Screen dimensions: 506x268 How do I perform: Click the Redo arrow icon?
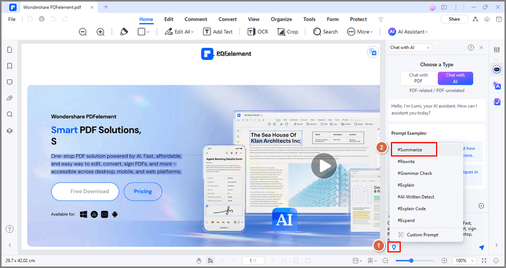tap(65, 19)
